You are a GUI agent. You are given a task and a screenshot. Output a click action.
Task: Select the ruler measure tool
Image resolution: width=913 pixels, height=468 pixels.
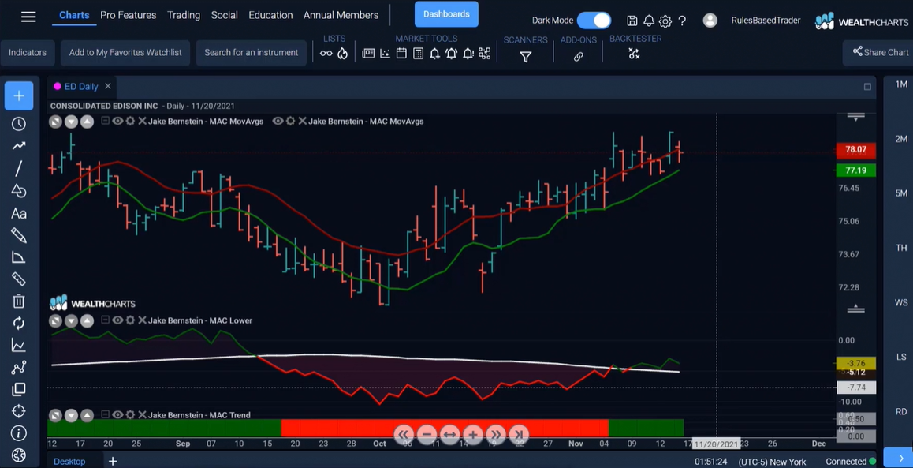pos(19,279)
